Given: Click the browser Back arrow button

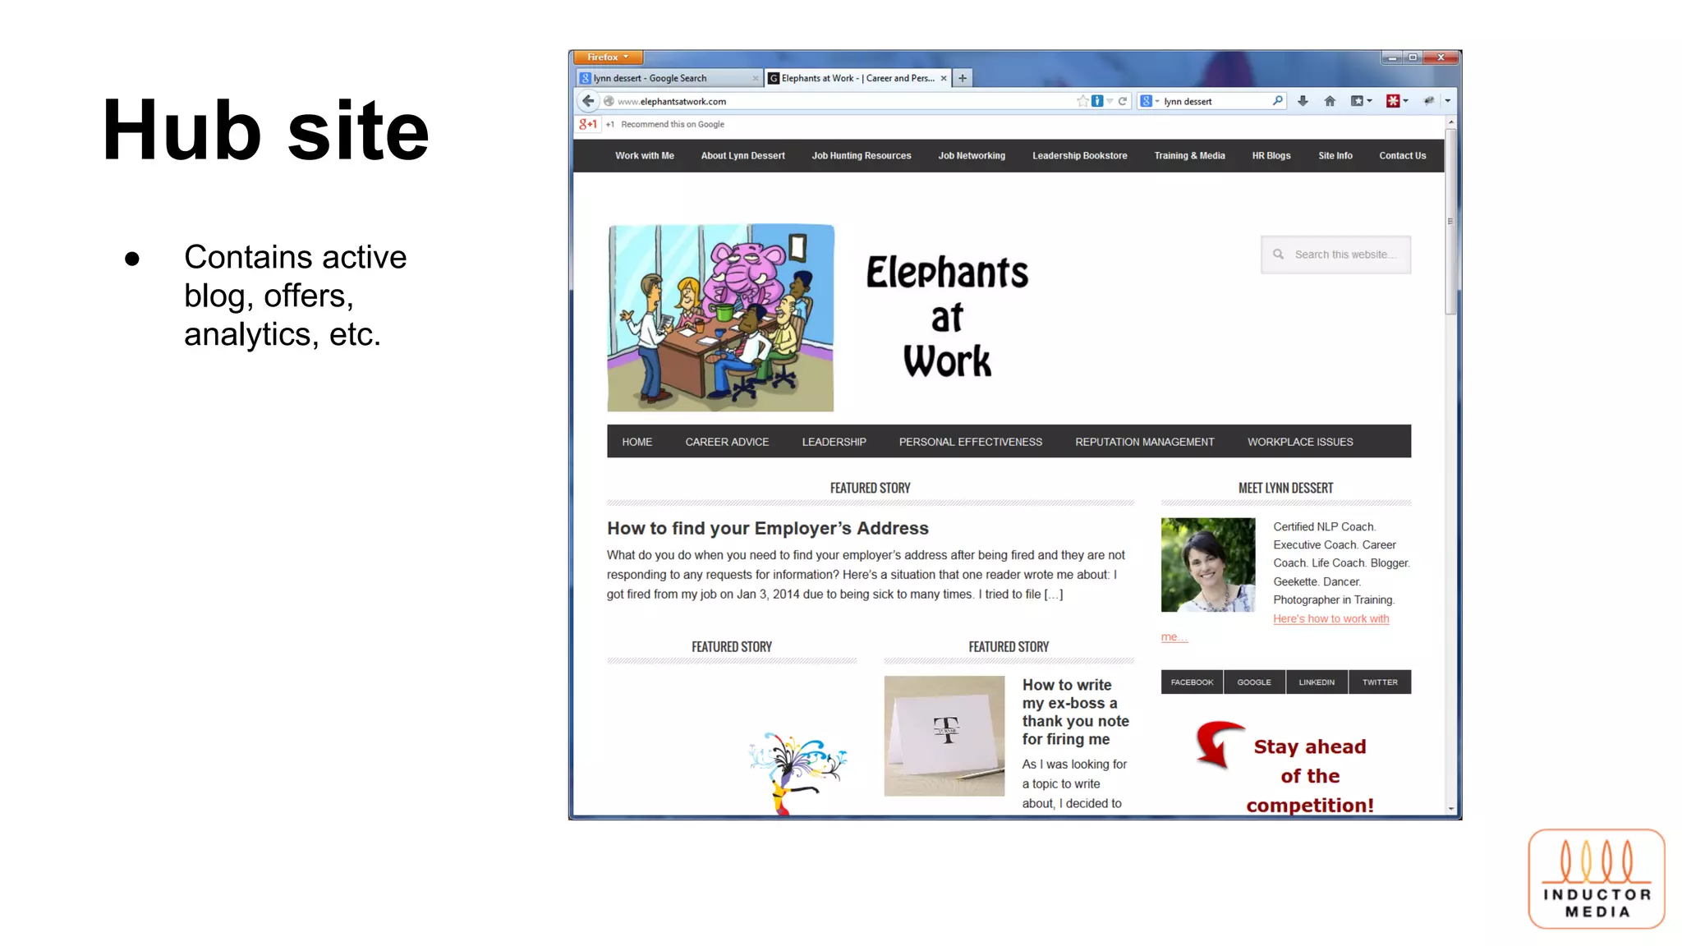Looking at the screenshot, I should [x=588, y=101].
